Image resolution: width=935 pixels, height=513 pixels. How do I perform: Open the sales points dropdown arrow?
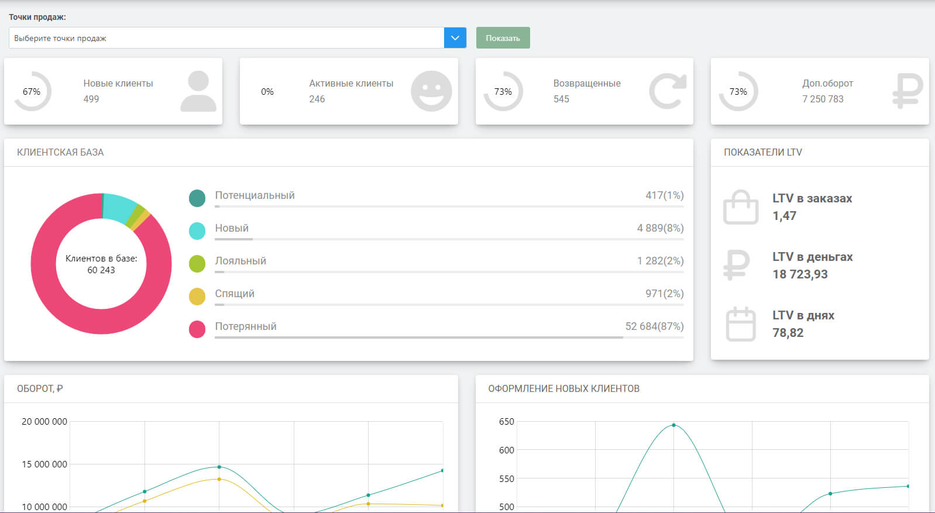click(x=455, y=38)
